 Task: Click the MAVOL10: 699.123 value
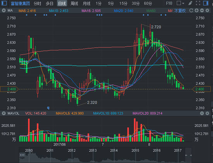(x=108, y=113)
